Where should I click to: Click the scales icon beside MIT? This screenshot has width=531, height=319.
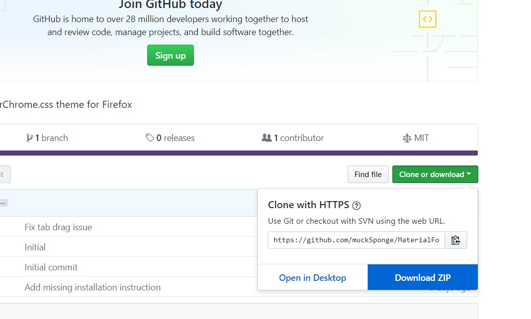click(x=407, y=138)
